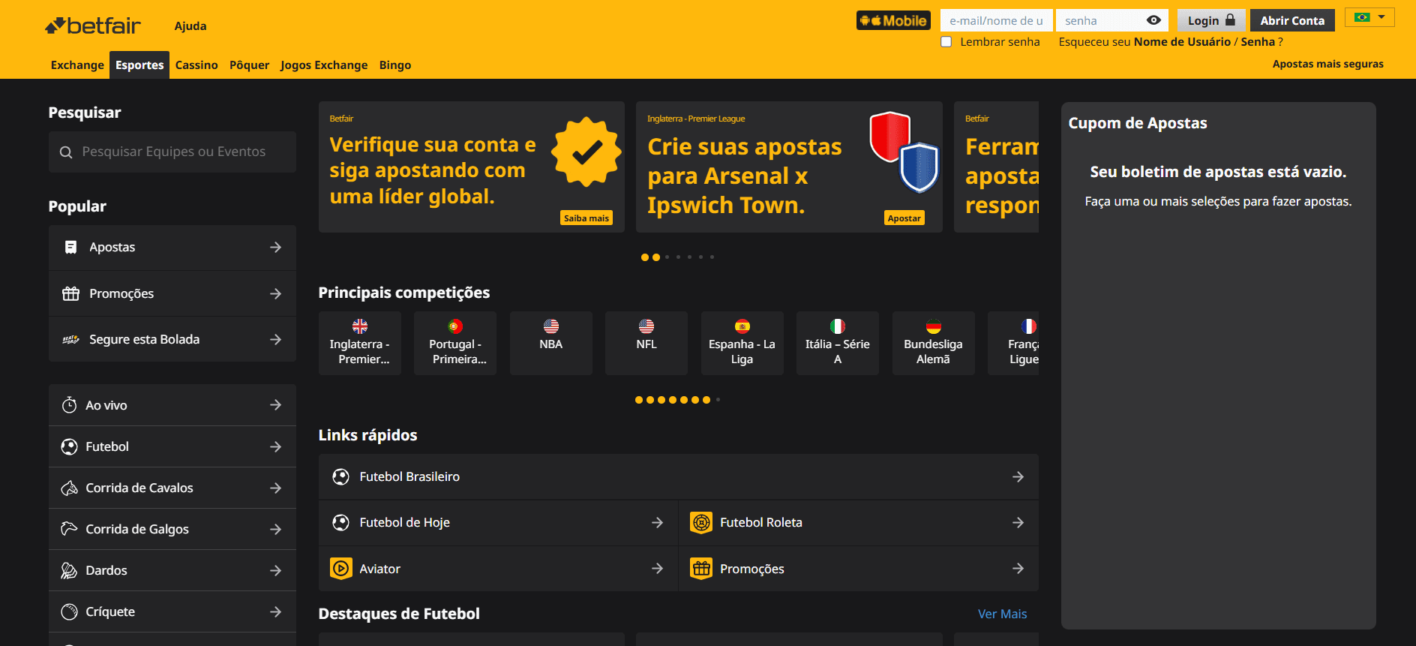
Task: Click the Pesquisar Equipes ou Eventos field
Action: click(x=172, y=152)
